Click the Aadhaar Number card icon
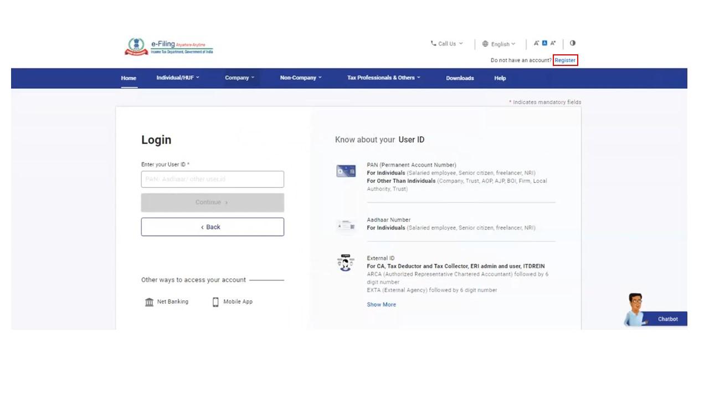 pos(347,224)
